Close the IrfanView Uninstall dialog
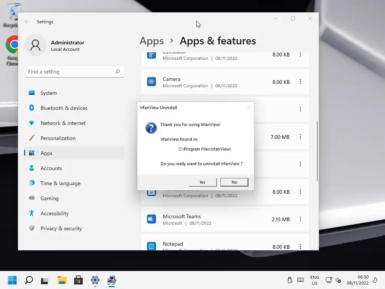The width and height of the screenshot is (385, 289). (x=248, y=107)
